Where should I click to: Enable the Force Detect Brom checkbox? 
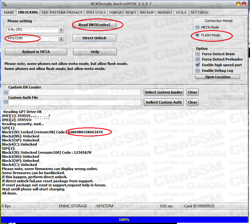pos(198,54)
